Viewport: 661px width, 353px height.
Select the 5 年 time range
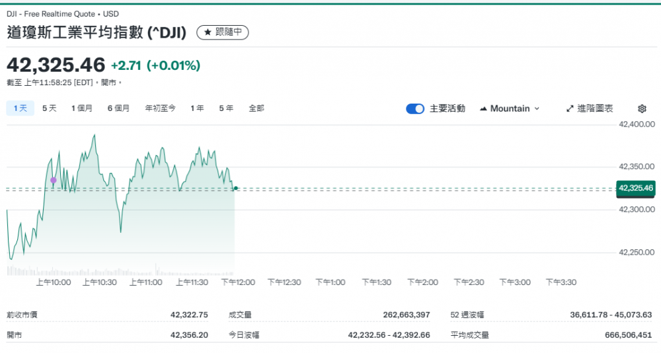(x=226, y=108)
